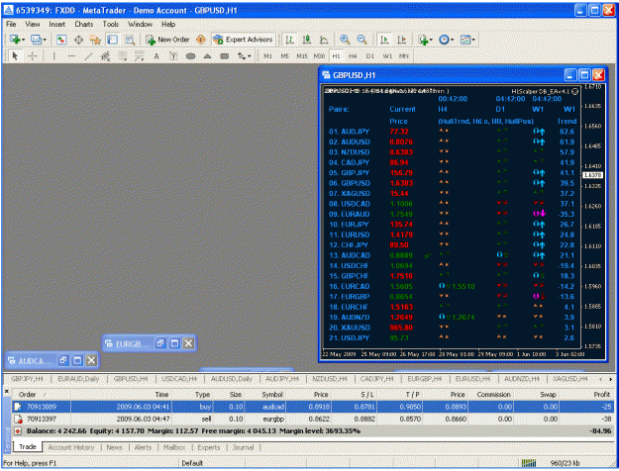Restore the minimized EURGB chart window
619x471 pixels.
click(x=159, y=343)
